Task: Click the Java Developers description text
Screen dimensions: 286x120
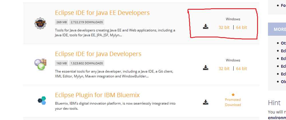Action: point(114,74)
